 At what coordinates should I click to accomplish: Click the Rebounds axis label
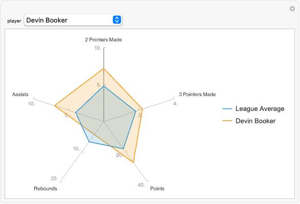[x=45, y=189]
